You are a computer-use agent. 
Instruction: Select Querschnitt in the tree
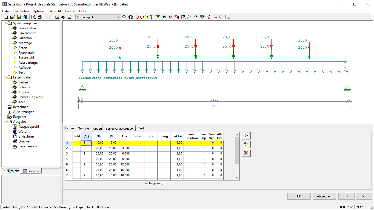coord(27,33)
